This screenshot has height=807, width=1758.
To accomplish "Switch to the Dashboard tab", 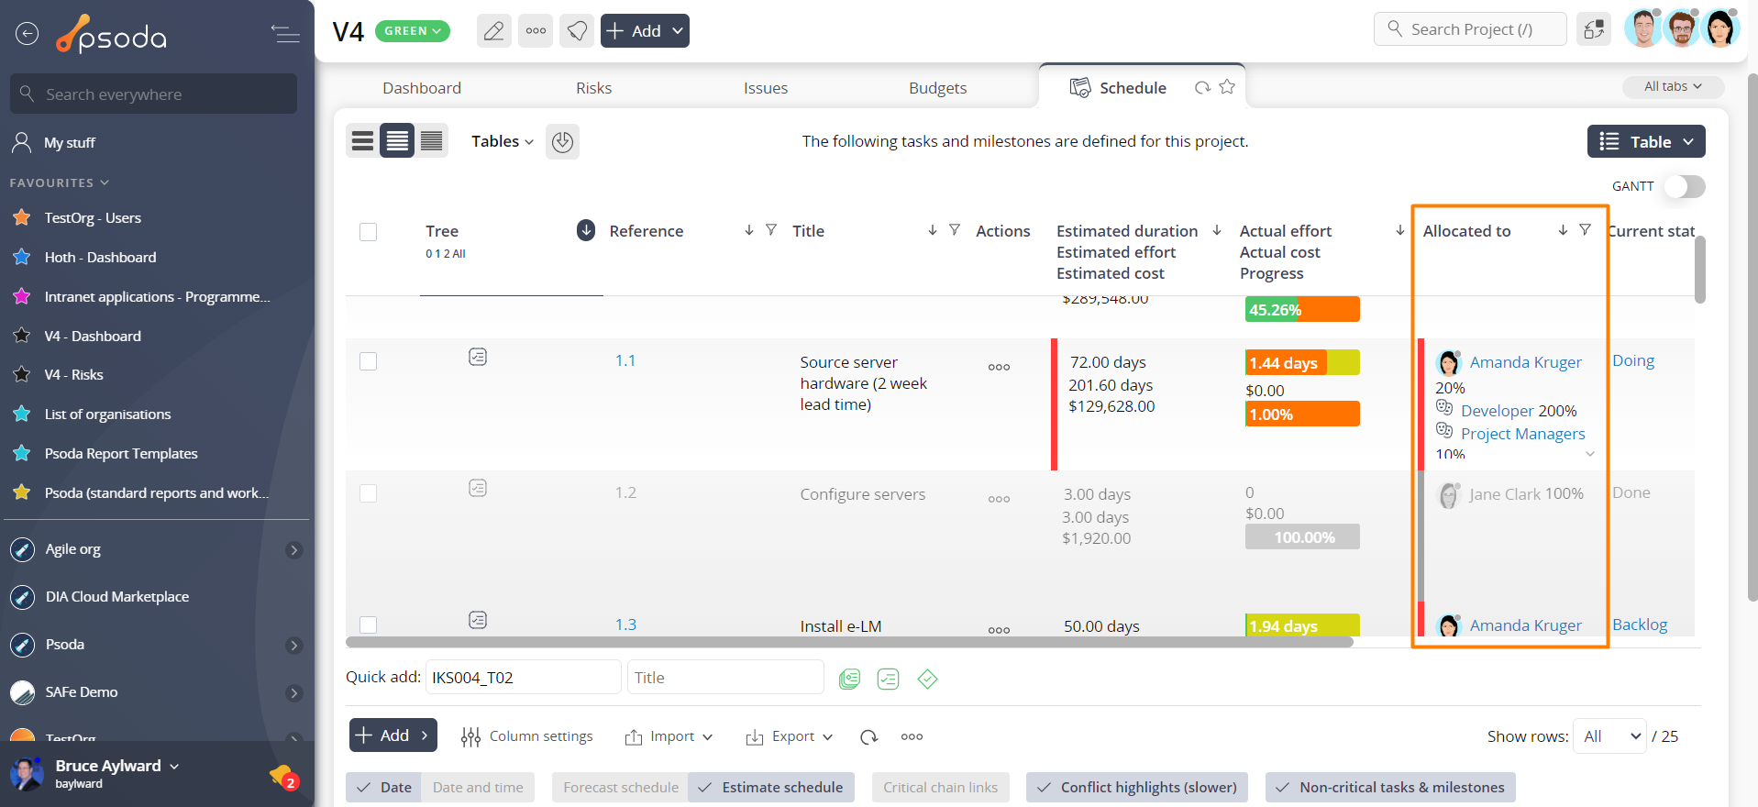I will click(x=422, y=88).
